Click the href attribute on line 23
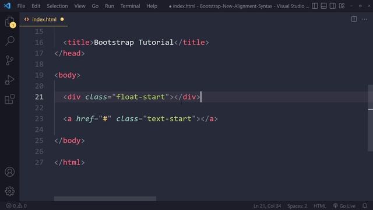Viewport: 373px width, 210px height. [85, 118]
